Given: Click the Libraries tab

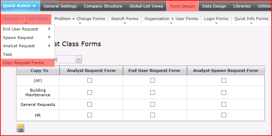Looking at the screenshot, I should (x=242, y=6).
